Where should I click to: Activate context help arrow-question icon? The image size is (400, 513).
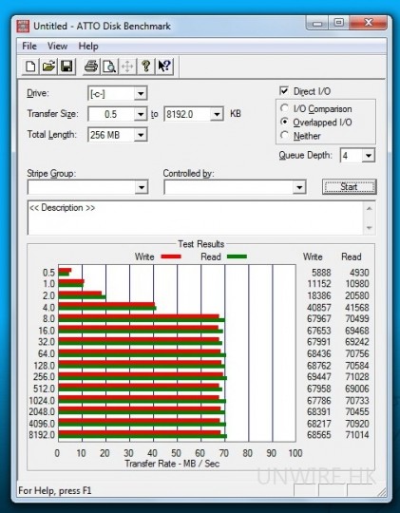pyautogui.click(x=164, y=66)
